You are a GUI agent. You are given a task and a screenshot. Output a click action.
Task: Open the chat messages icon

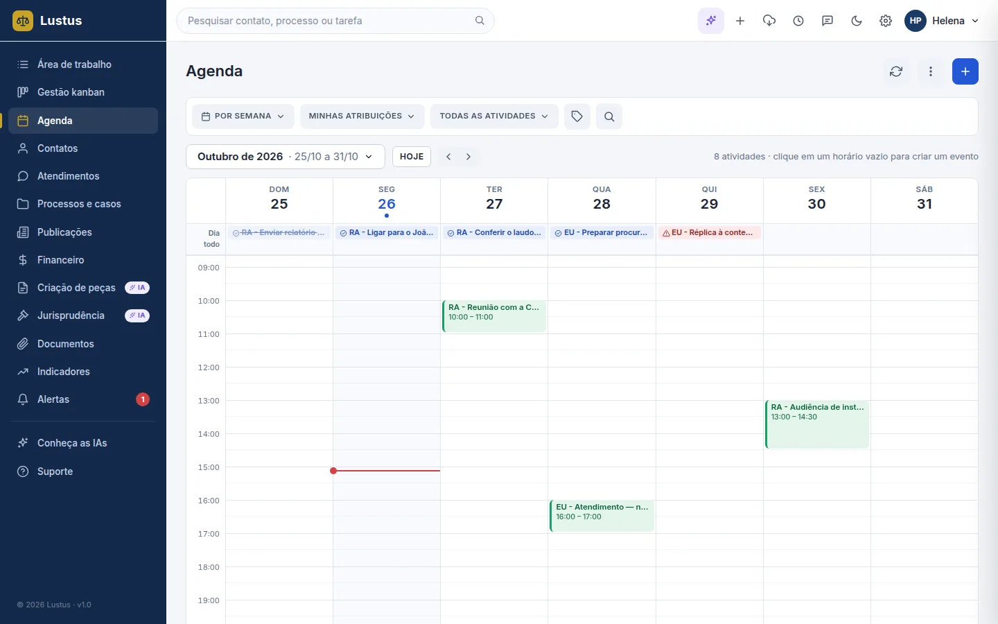(x=828, y=21)
